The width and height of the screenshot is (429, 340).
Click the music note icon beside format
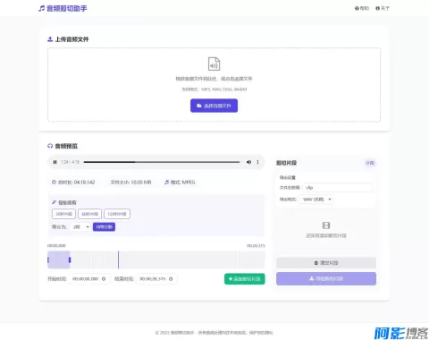point(166,182)
